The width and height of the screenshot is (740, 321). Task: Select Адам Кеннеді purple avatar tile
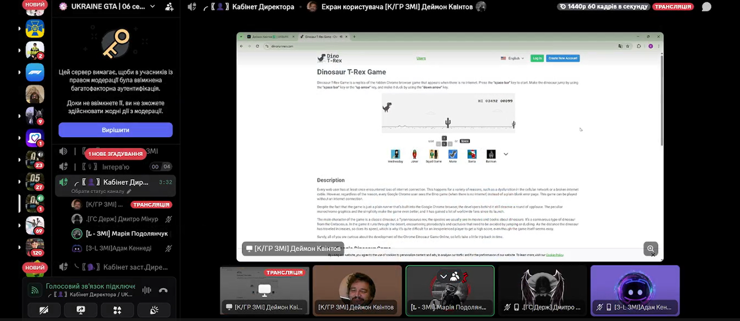coord(635,290)
